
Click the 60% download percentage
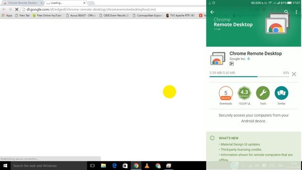[286, 73]
